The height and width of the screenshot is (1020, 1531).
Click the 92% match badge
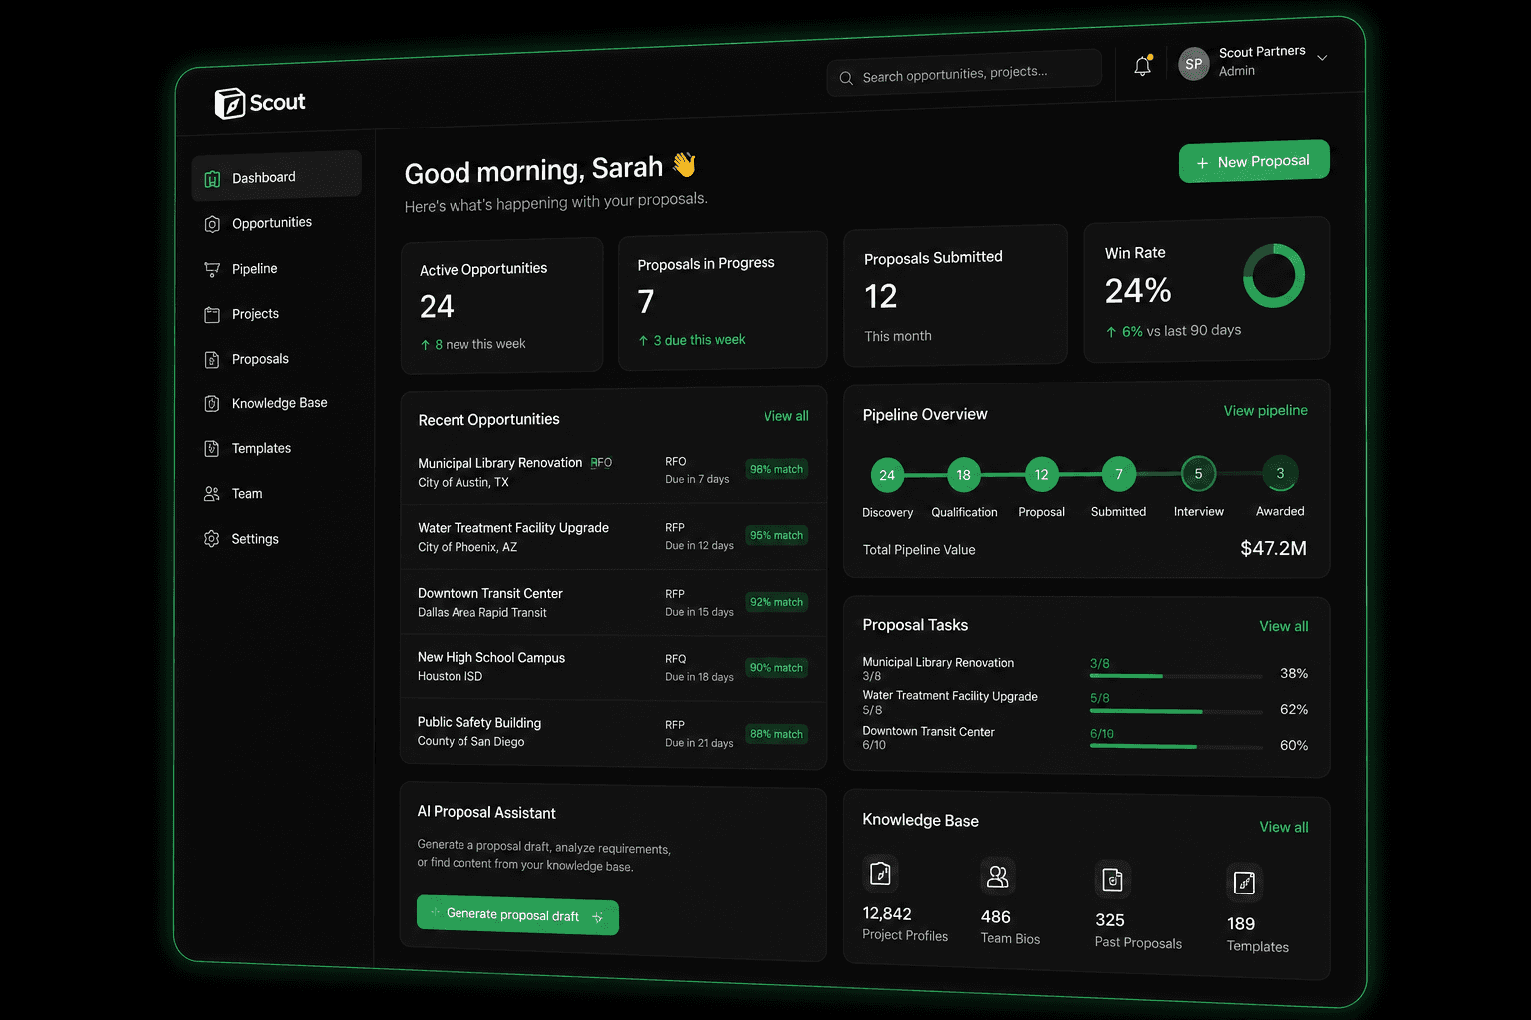pyautogui.click(x=776, y=602)
